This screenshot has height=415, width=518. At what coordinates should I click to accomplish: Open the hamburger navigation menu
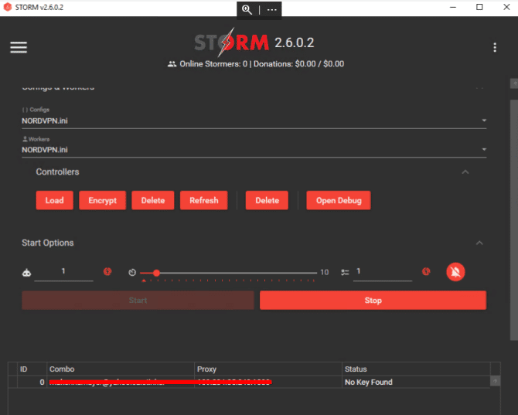(19, 47)
